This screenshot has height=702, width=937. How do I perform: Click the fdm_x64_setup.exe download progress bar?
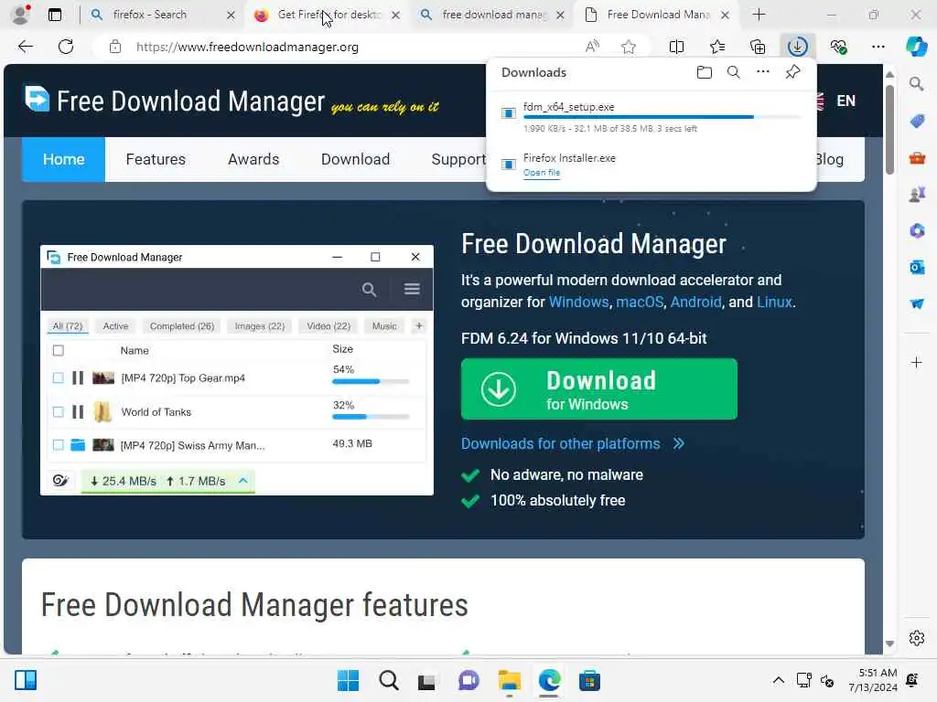point(662,117)
